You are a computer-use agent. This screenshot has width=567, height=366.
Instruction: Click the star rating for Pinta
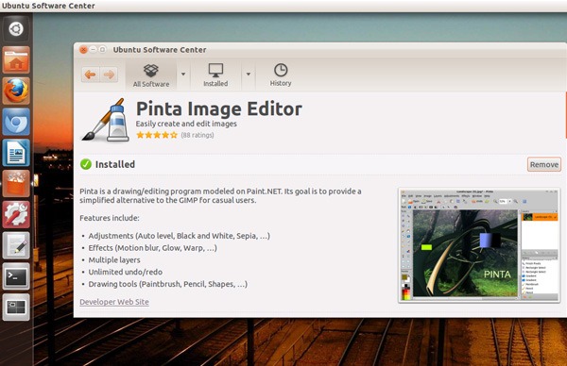[x=157, y=135]
